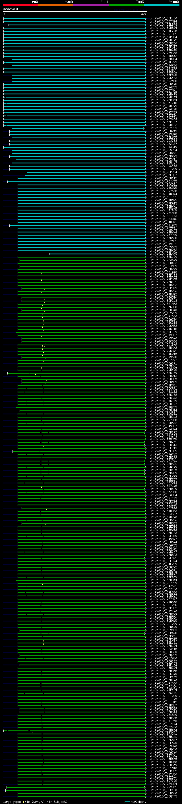Select the UniRef100_B9YNE1 label

click(163, 241)
